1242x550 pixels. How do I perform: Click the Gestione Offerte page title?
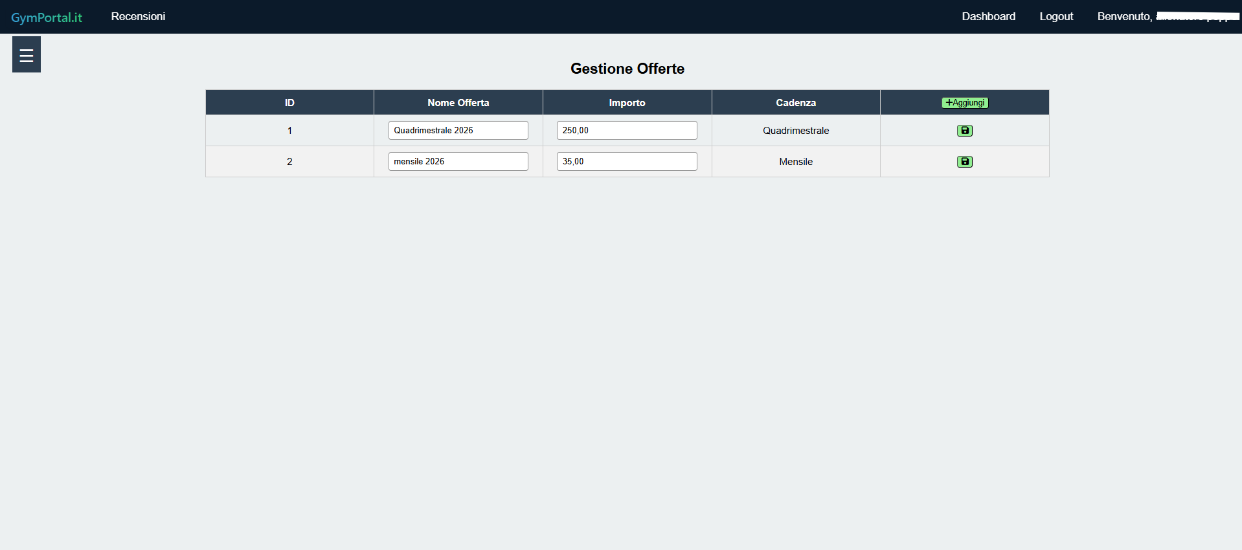point(627,69)
